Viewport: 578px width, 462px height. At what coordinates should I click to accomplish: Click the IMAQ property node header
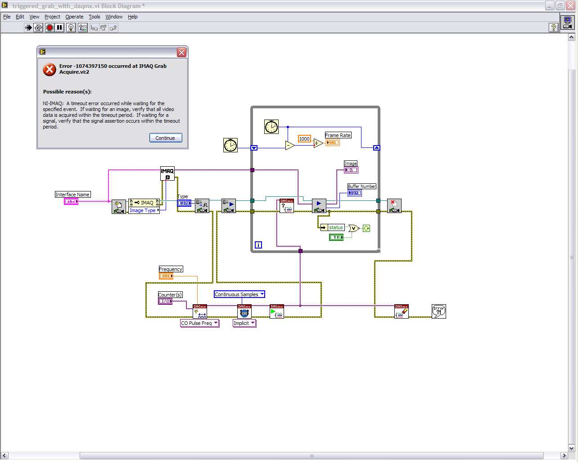[144, 203]
